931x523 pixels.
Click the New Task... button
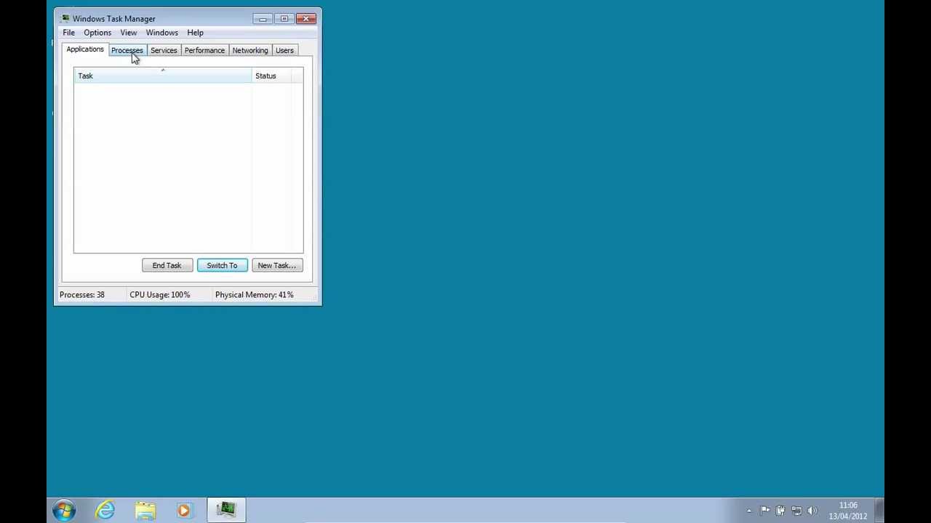tap(277, 265)
